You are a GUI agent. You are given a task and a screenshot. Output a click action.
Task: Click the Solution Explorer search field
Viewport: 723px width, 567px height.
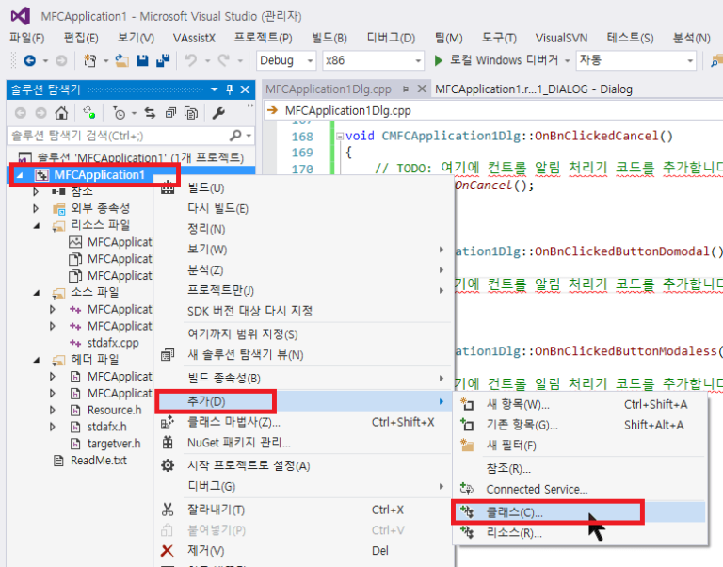pyautogui.click(x=119, y=136)
